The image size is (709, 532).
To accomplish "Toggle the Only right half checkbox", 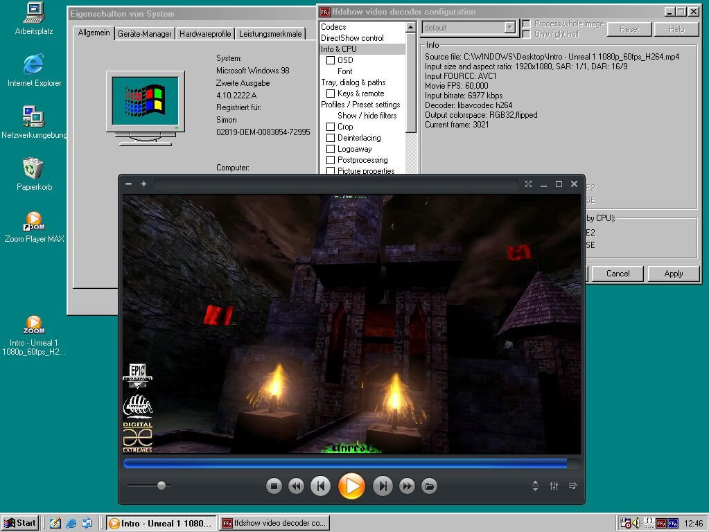I will click(526, 35).
